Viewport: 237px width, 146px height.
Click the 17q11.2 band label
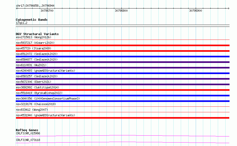point(22,23)
